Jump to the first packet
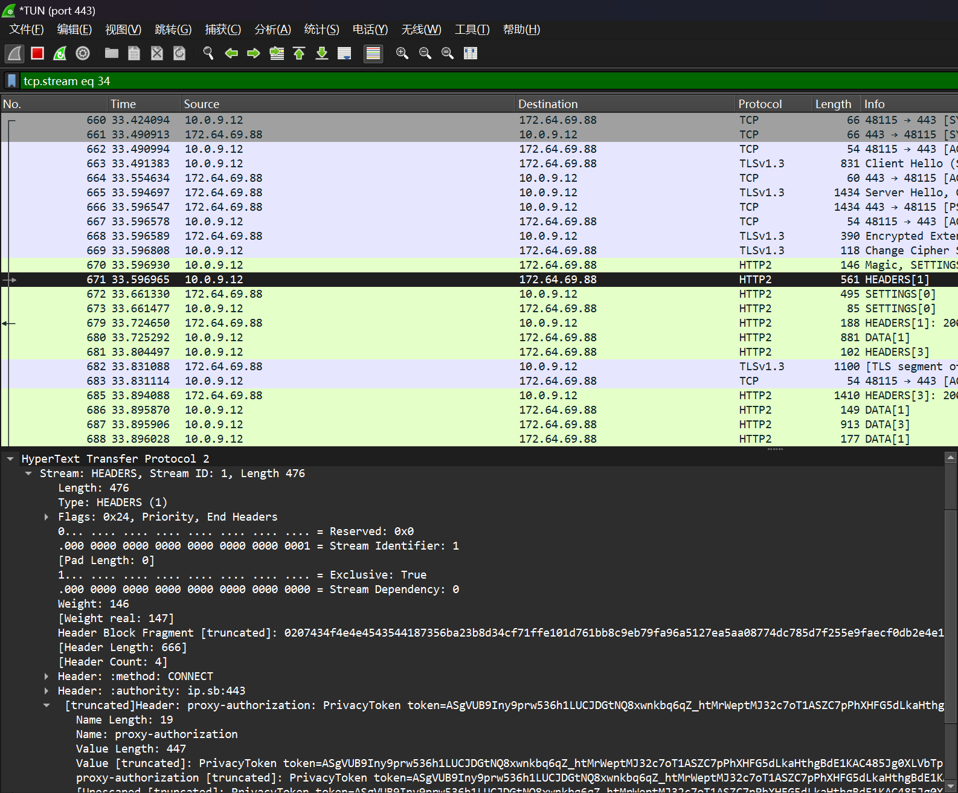This screenshot has height=793, width=958. click(299, 53)
